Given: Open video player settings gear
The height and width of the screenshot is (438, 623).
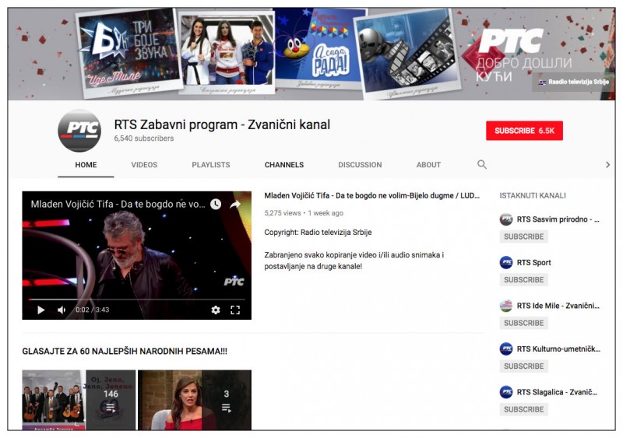Looking at the screenshot, I should pyautogui.click(x=216, y=310).
